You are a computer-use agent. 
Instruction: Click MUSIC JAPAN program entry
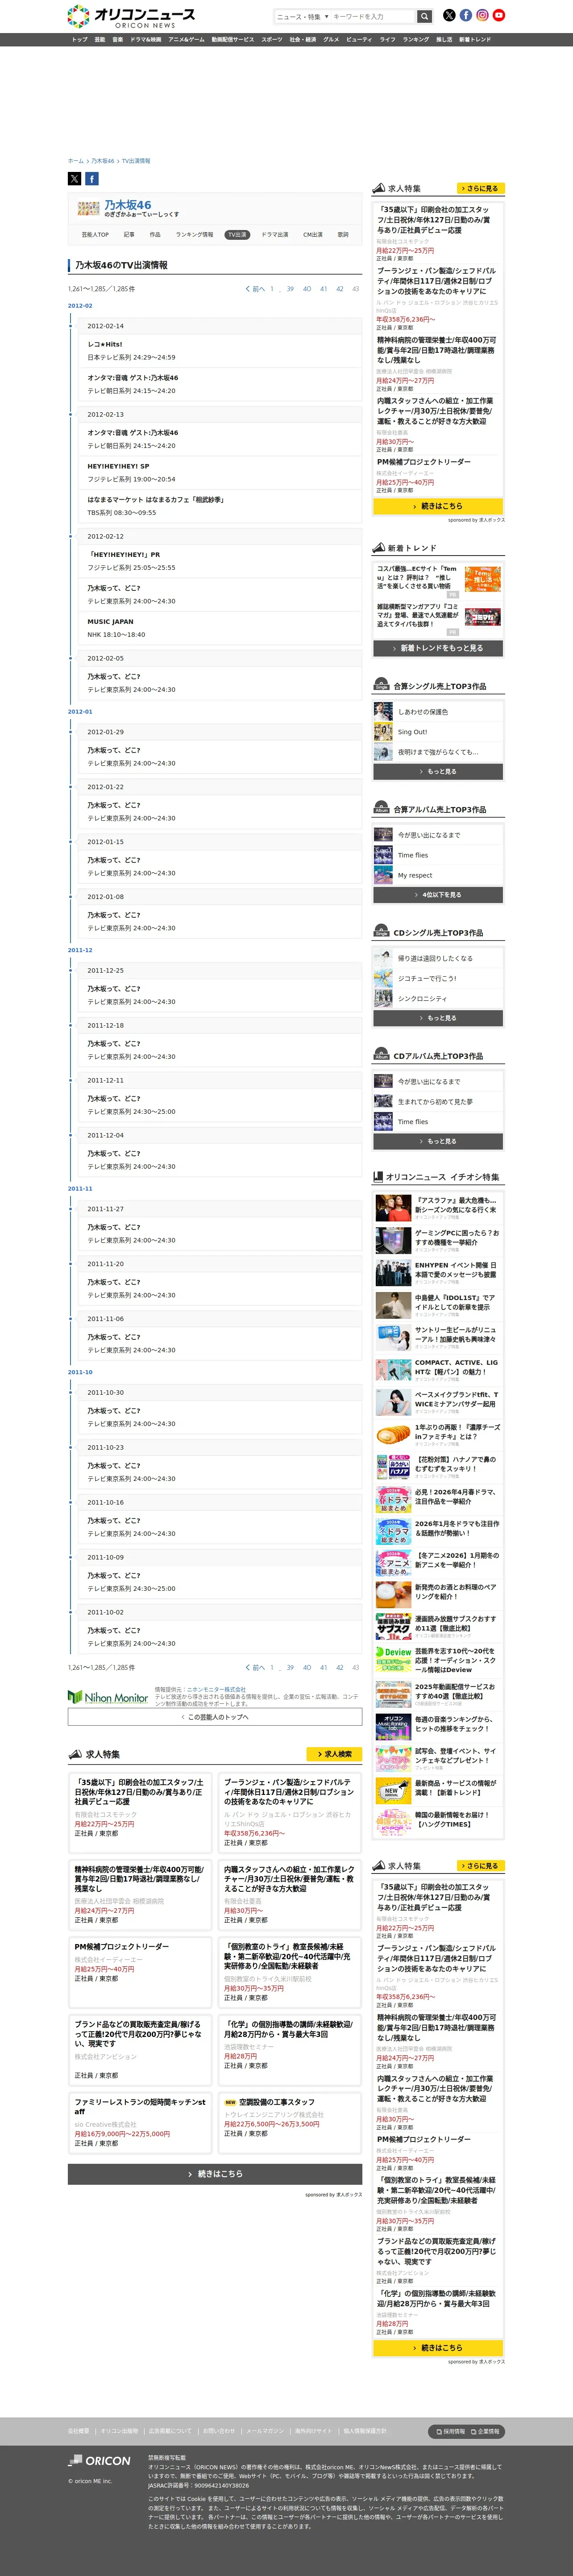pyautogui.click(x=110, y=621)
